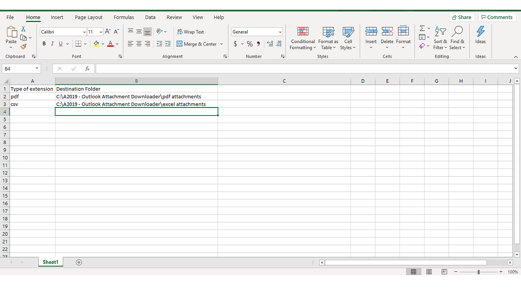Click the Increase Font Size icon
Screen dimensions: 521x293
point(107,32)
